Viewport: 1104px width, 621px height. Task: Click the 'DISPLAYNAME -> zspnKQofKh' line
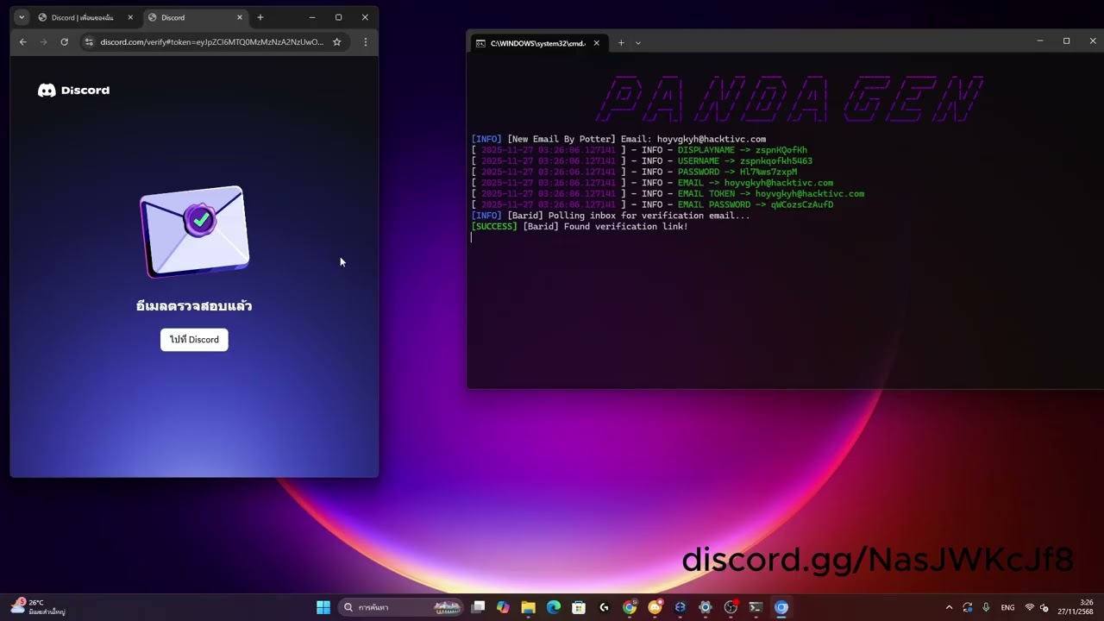(x=639, y=150)
